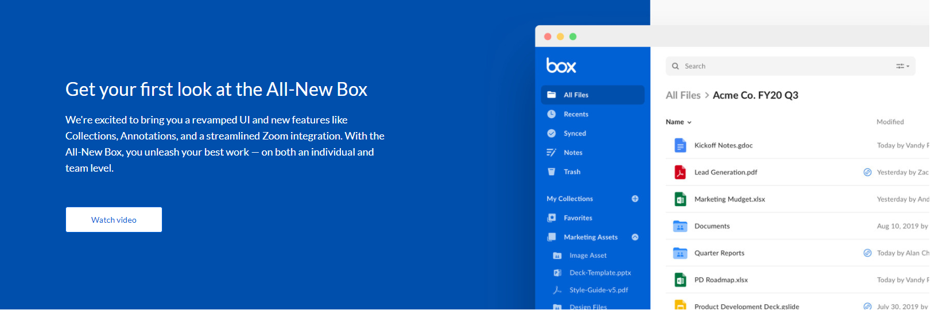Open Deck-Template.pptx in sidebar

[x=600, y=273]
